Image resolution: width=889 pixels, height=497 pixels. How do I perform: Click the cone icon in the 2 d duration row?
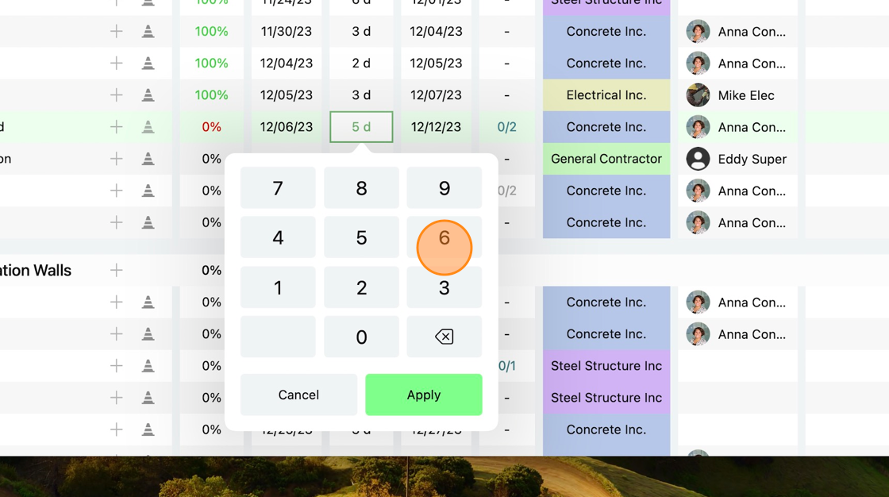coord(148,63)
